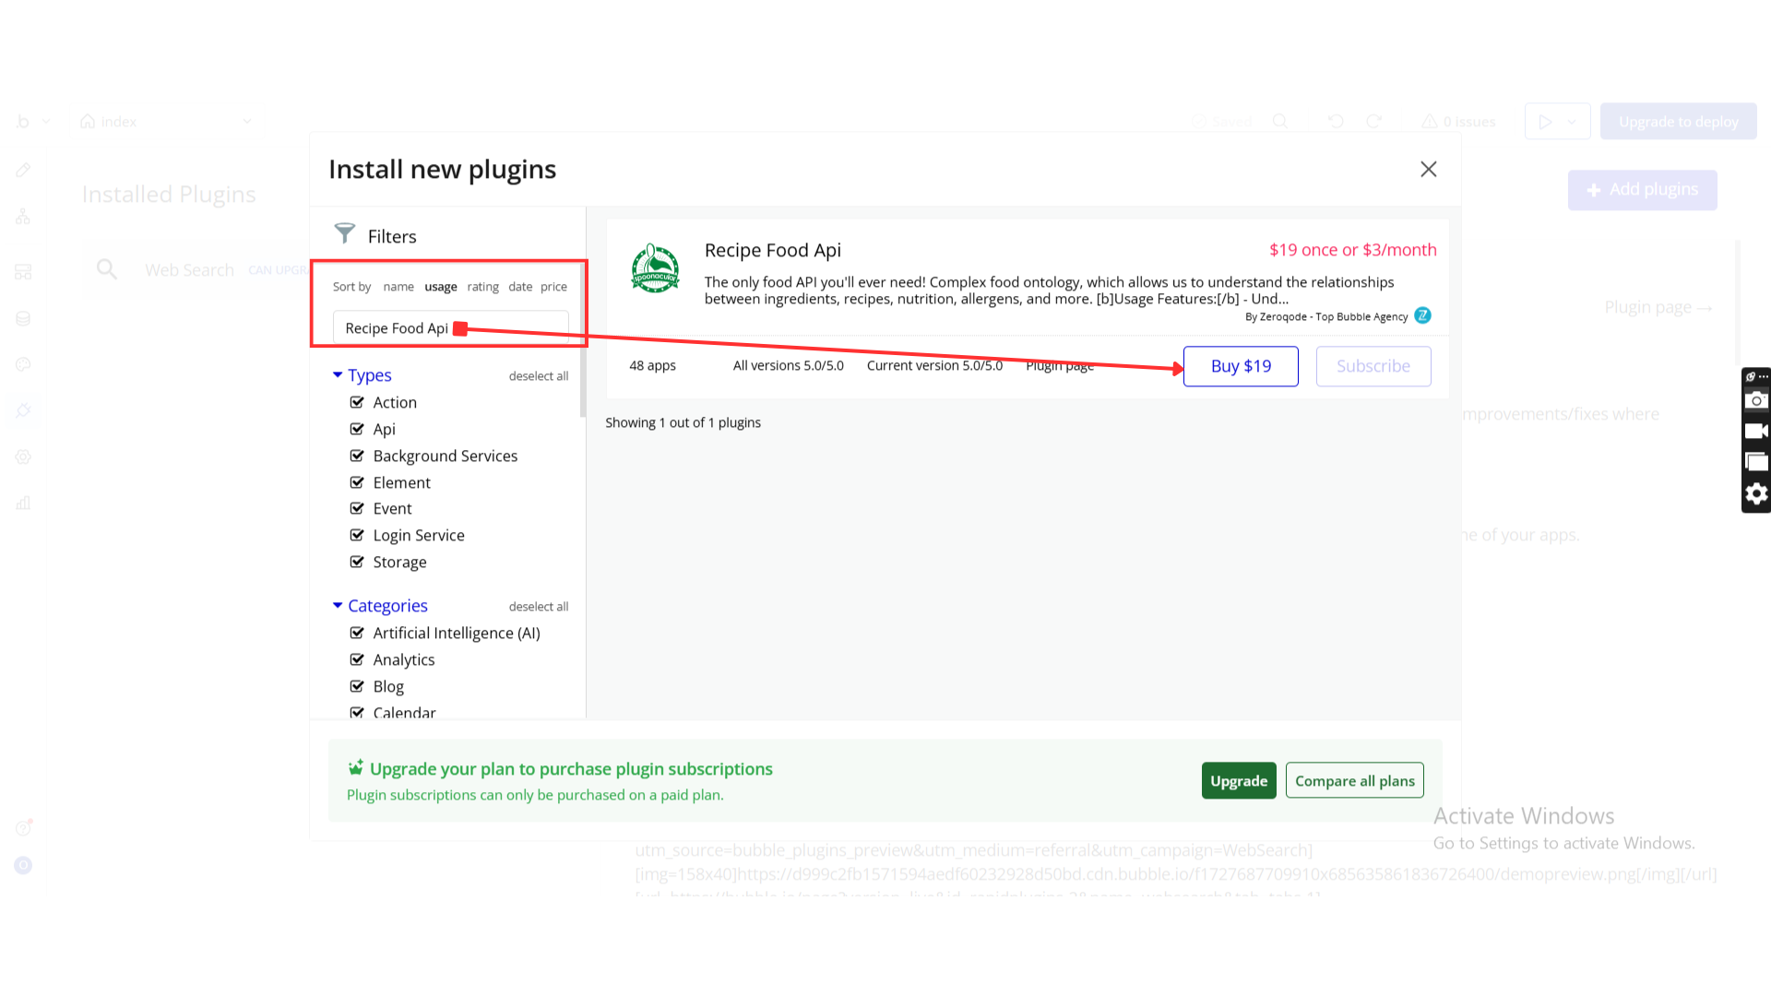Close the Install new plugins dialog
The height and width of the screenshot is (996, 1771).
pyautogui.click(x=1428, y=169)
